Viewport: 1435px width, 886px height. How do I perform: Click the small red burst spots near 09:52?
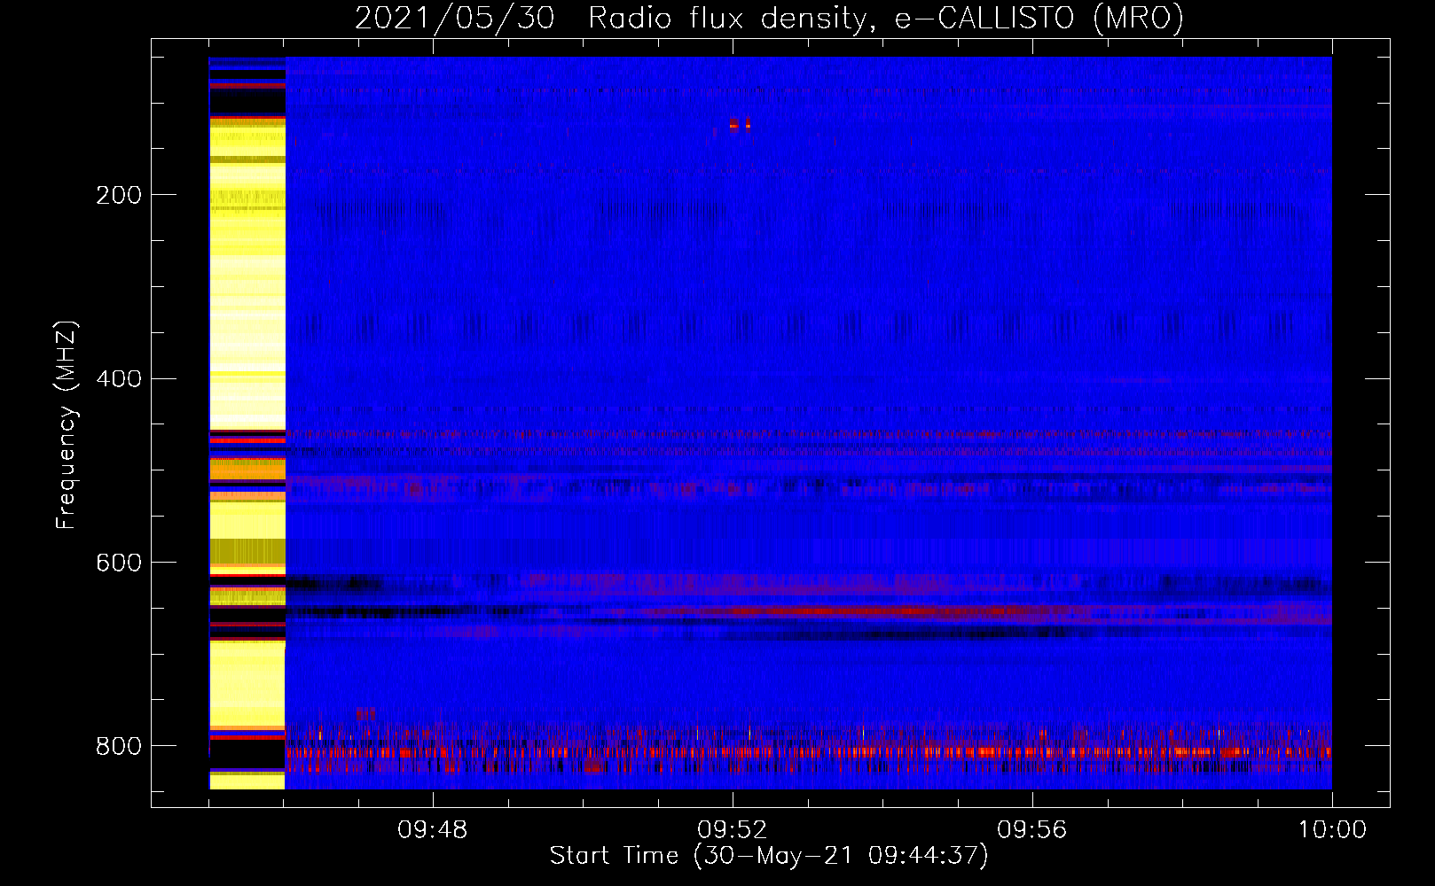740,124
